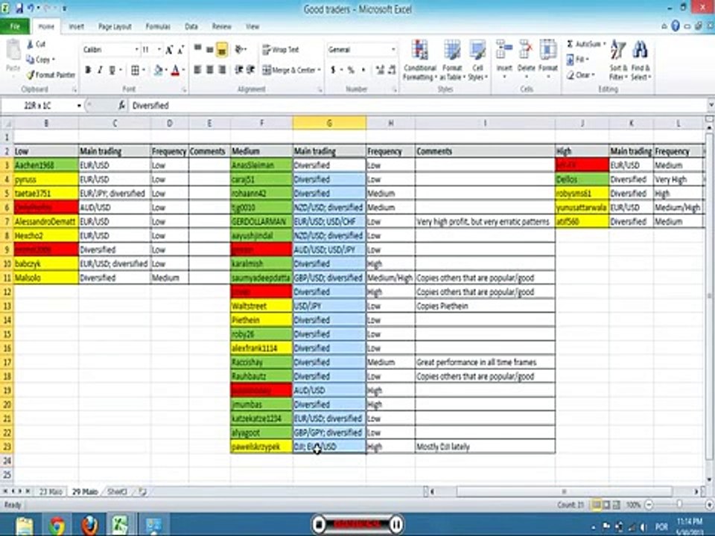Decrease decimal places
Image resolution: width=715 pixels, height=536 pixels.
[392, 70]
